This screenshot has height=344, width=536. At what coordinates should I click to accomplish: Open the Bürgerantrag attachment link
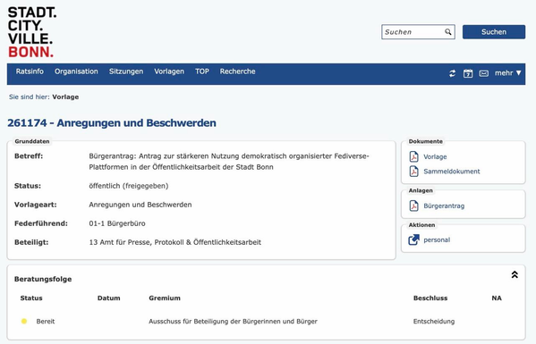pyautogui.click(x=444, y=206)
